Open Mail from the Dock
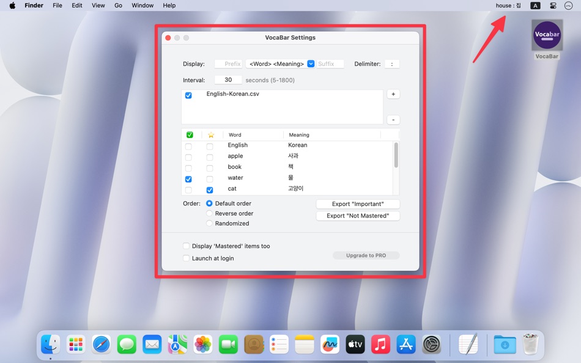Viewport: 581px width, 363px height. coord(152,345)
